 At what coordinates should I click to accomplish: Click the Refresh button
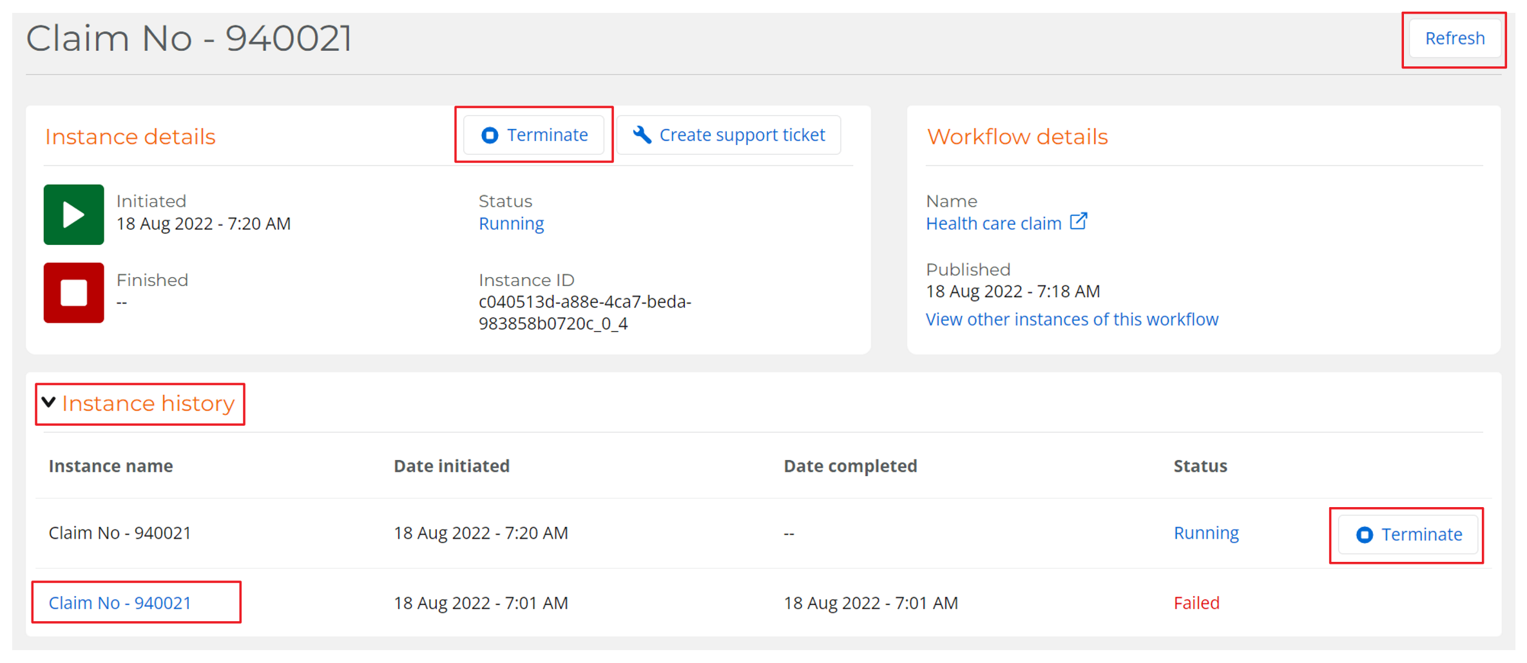click(1454, 39)
